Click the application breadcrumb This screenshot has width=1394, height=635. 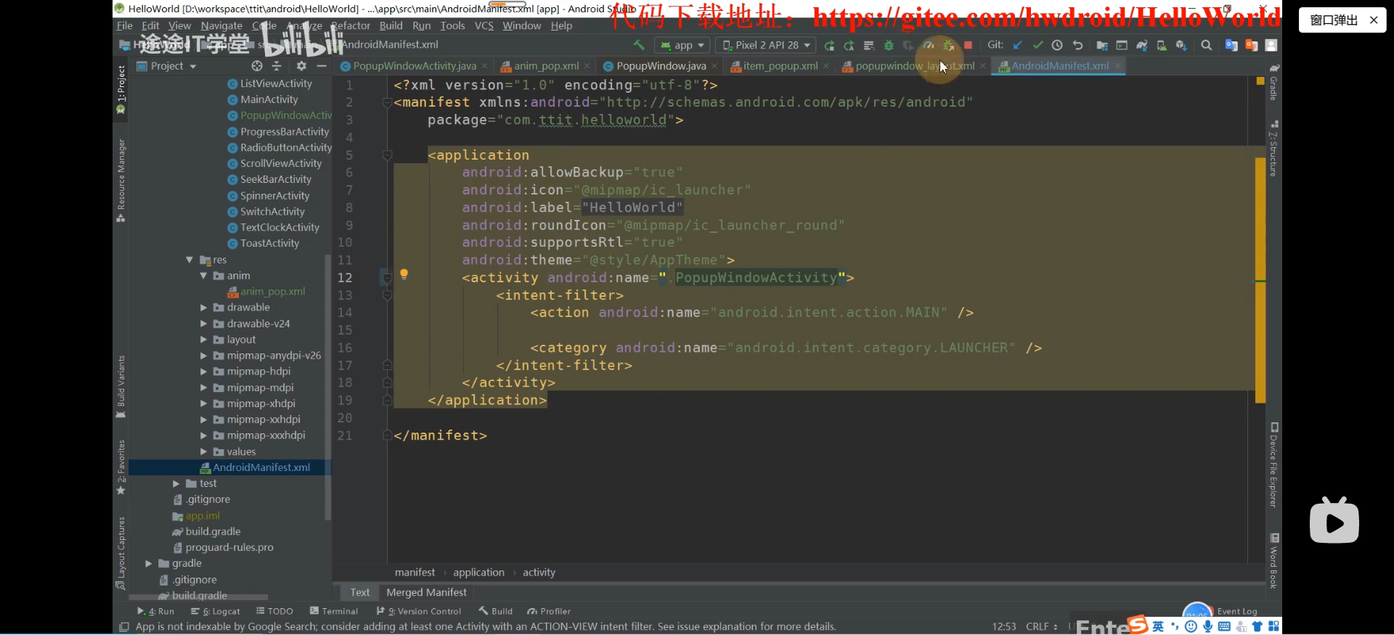tap(478, 573)
